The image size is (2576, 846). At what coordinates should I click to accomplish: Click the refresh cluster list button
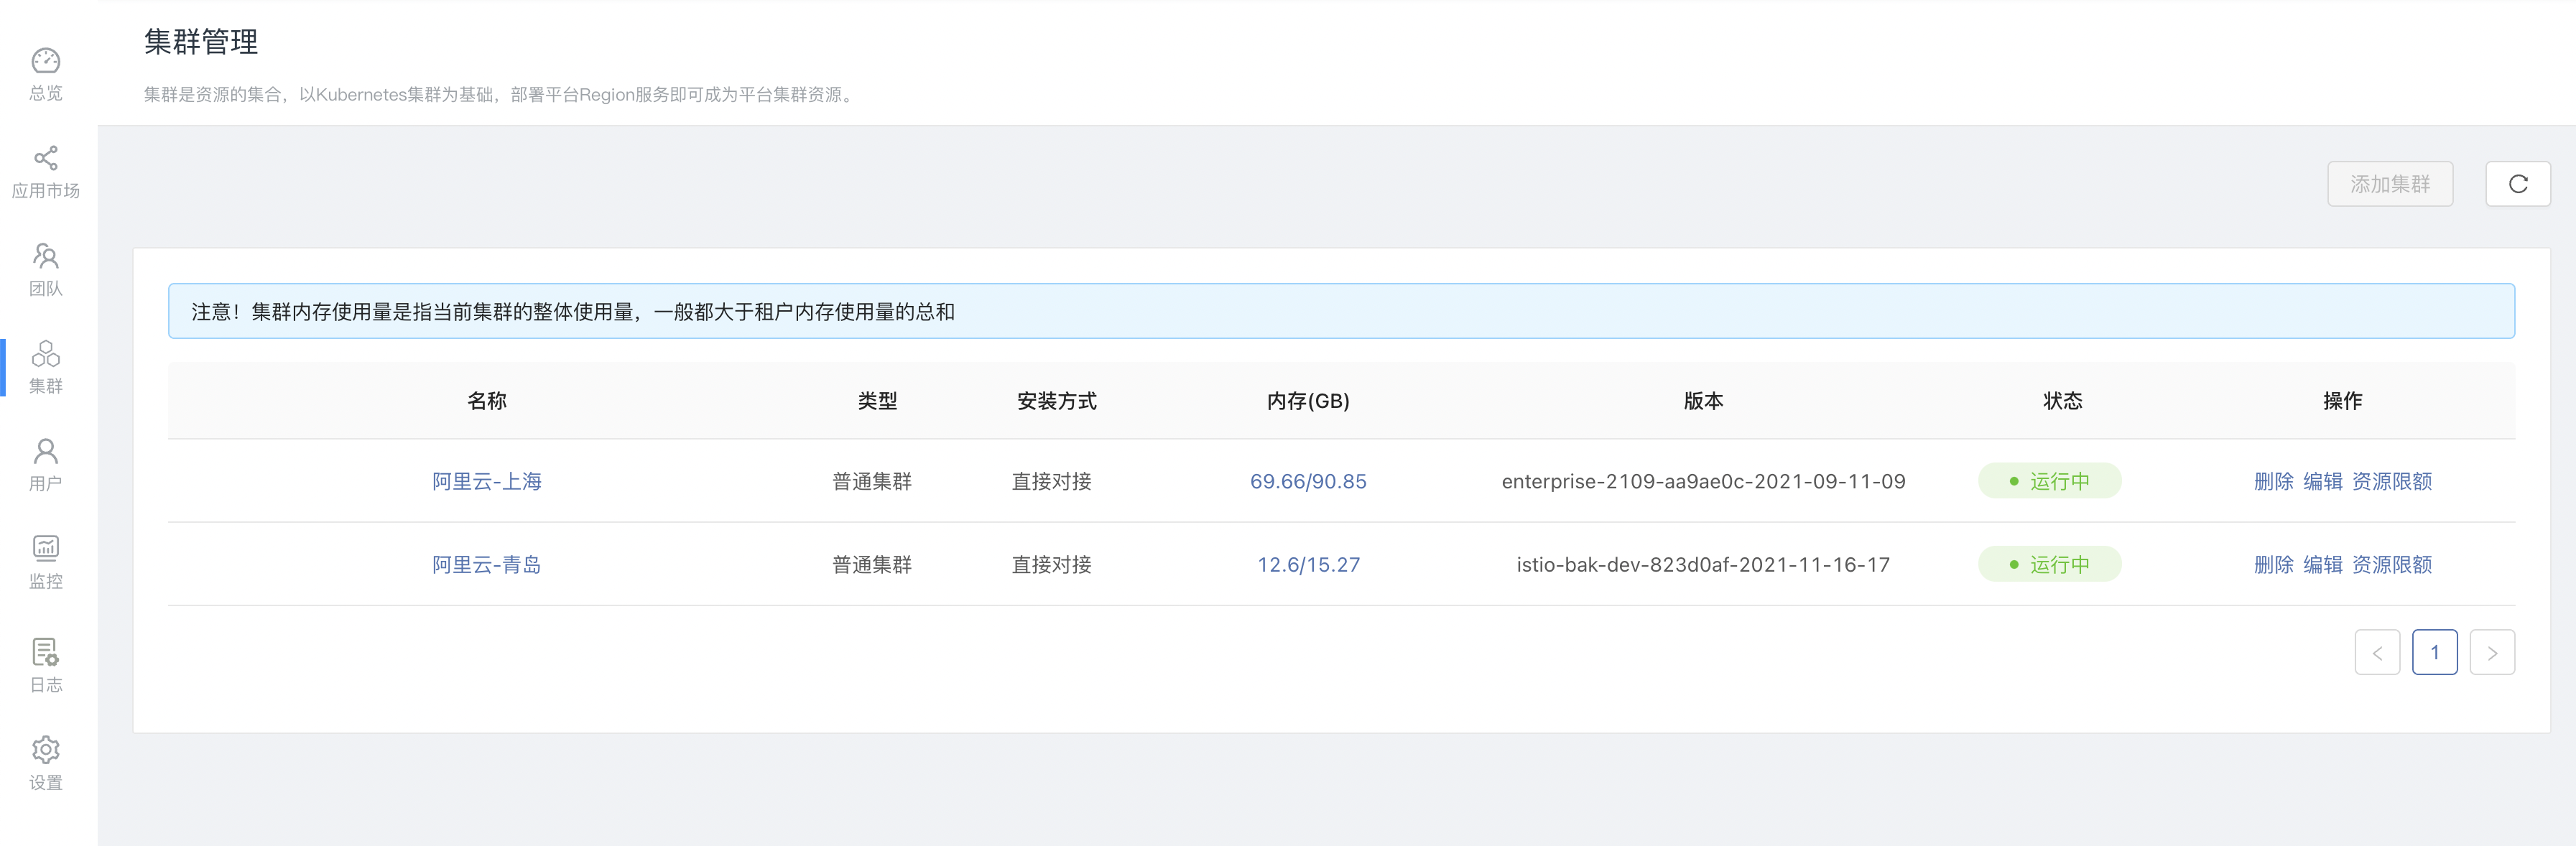tap(2517, 184)
